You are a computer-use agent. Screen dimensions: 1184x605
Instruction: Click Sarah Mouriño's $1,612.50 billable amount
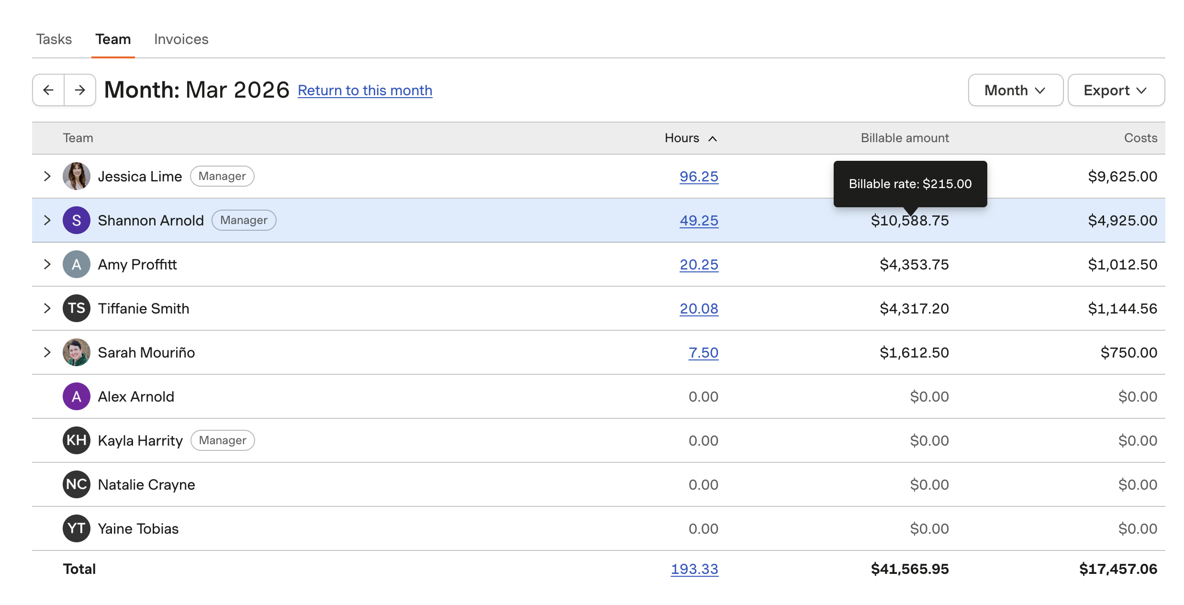point(914,353)
